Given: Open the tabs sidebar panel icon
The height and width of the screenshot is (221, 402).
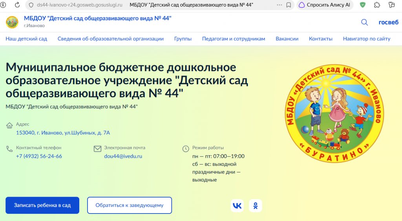Looking at the screenshot, I should (391, 5).
